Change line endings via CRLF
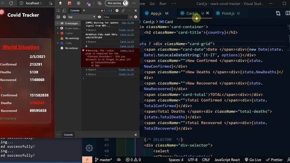This screenshot has width=290, height=163. pyautogui.click(x=206, y=160)
